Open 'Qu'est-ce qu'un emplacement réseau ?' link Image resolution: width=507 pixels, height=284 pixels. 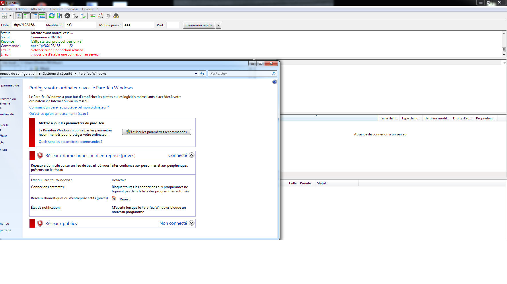59,114
